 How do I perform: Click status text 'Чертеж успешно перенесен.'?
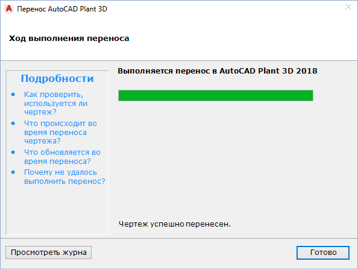175,224
